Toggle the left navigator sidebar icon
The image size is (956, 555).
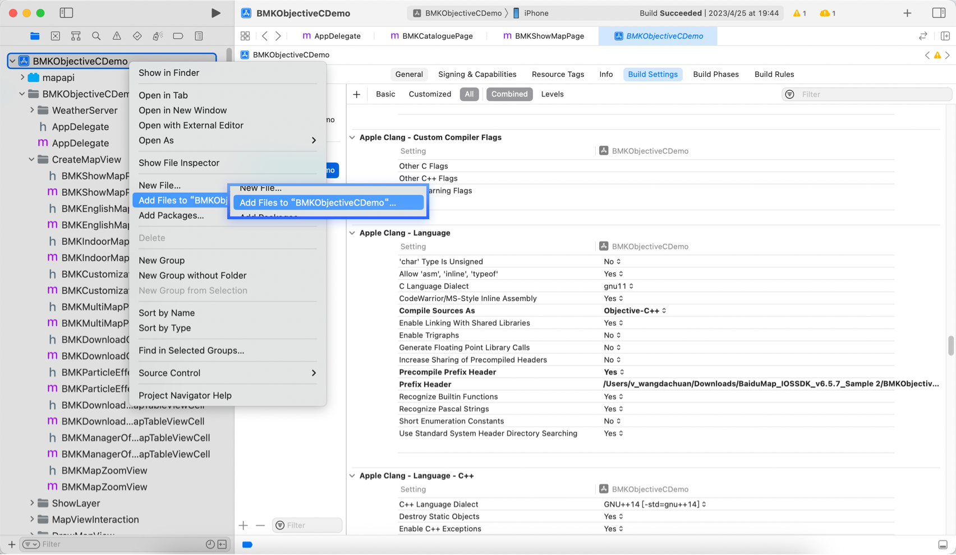pos(66,13)
